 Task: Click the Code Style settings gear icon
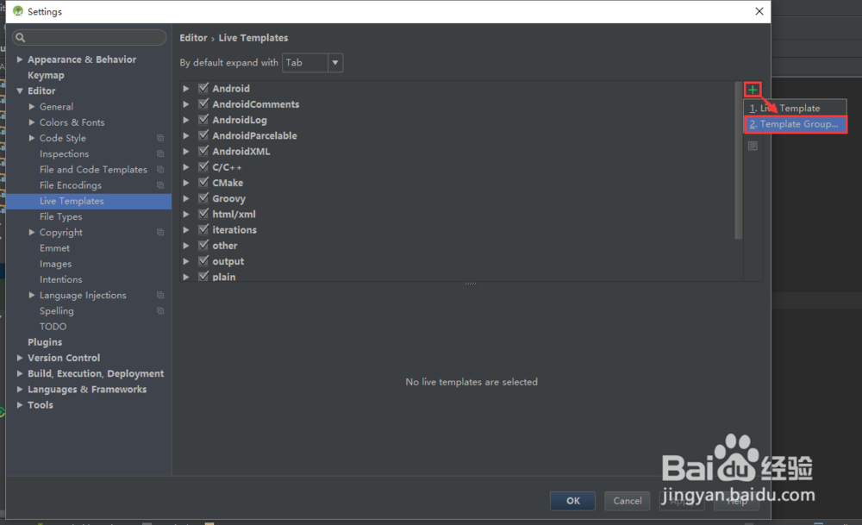click(x=160, y=138)
